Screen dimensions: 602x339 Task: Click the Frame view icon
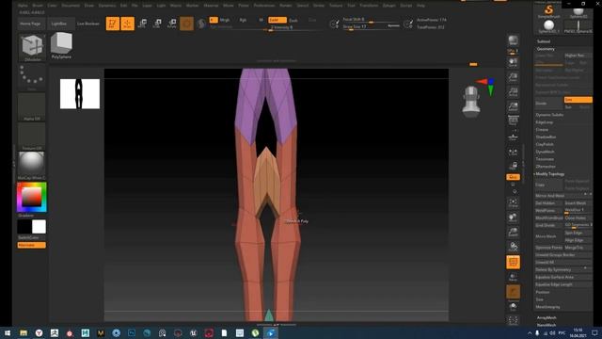(513, 203)
